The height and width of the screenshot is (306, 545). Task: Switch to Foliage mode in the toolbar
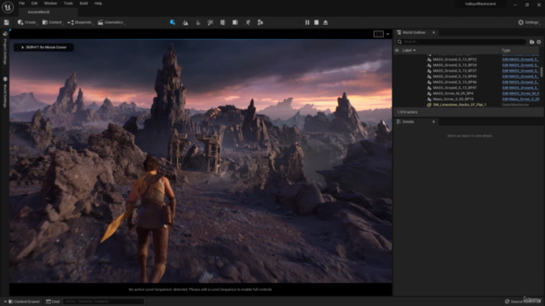(198, 23)
